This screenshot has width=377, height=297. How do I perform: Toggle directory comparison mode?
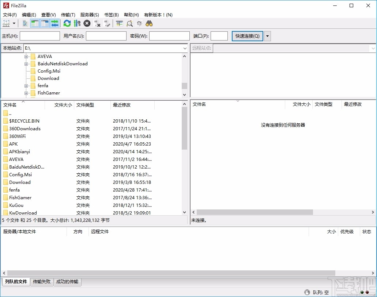[54, 23]
